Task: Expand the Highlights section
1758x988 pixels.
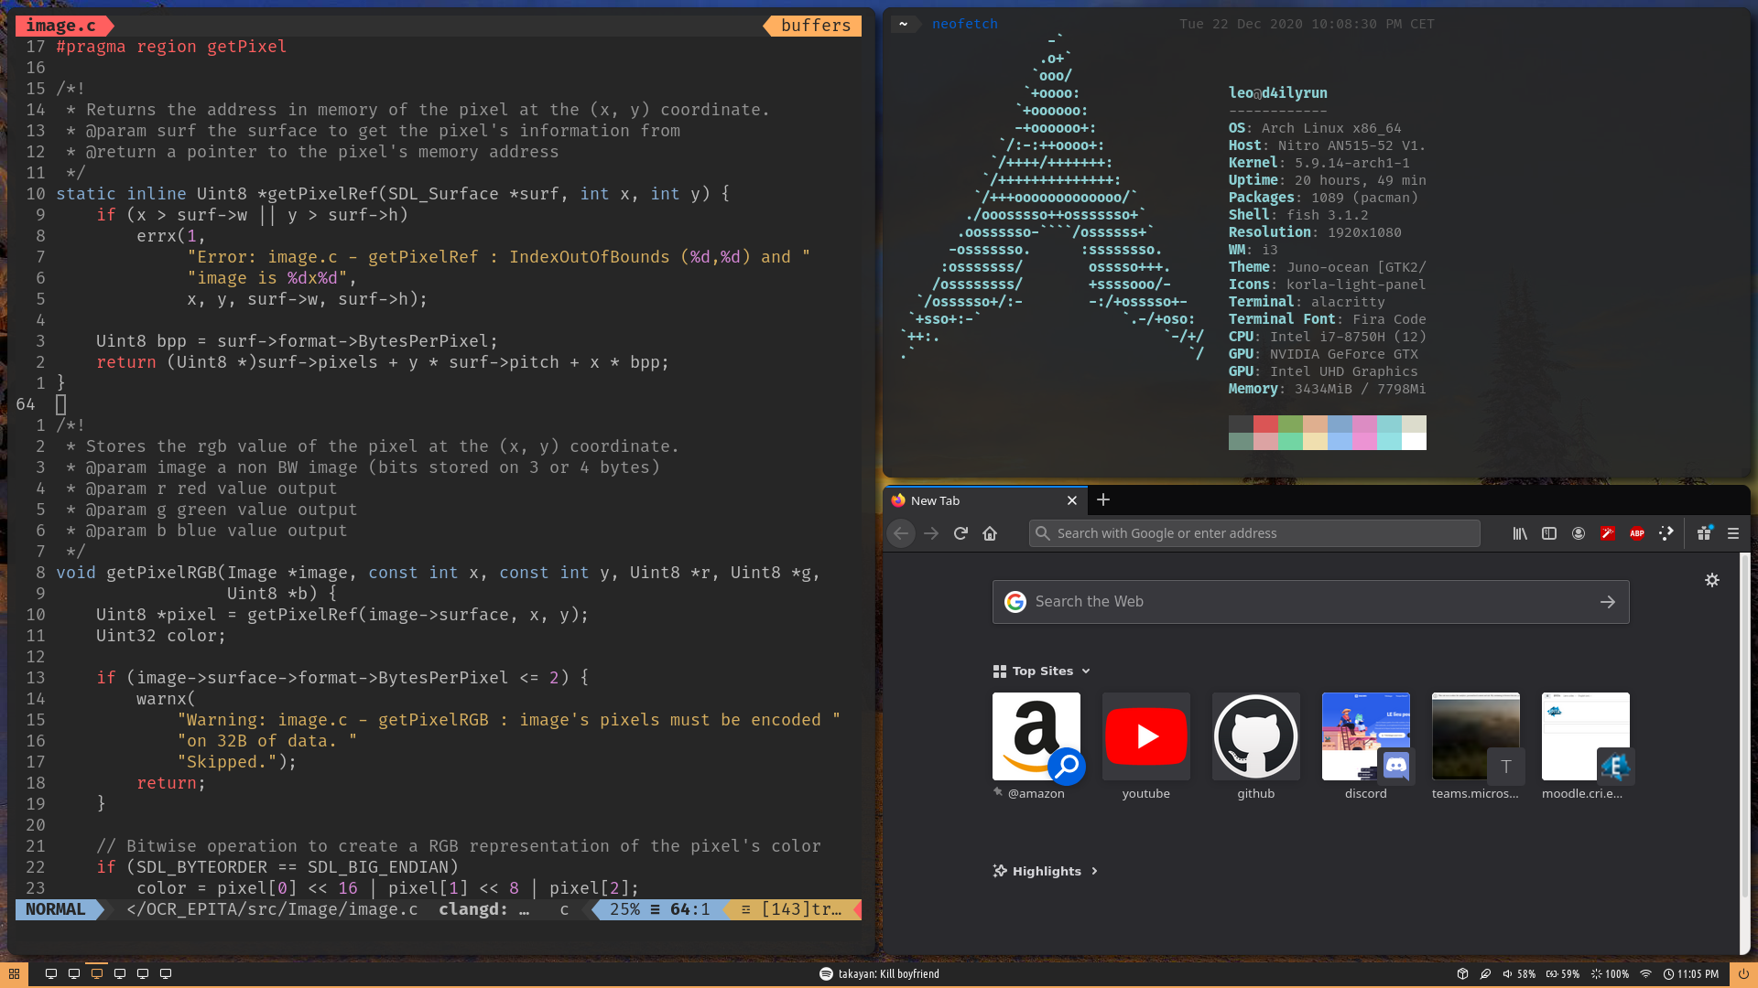Action: [1094, 871]
